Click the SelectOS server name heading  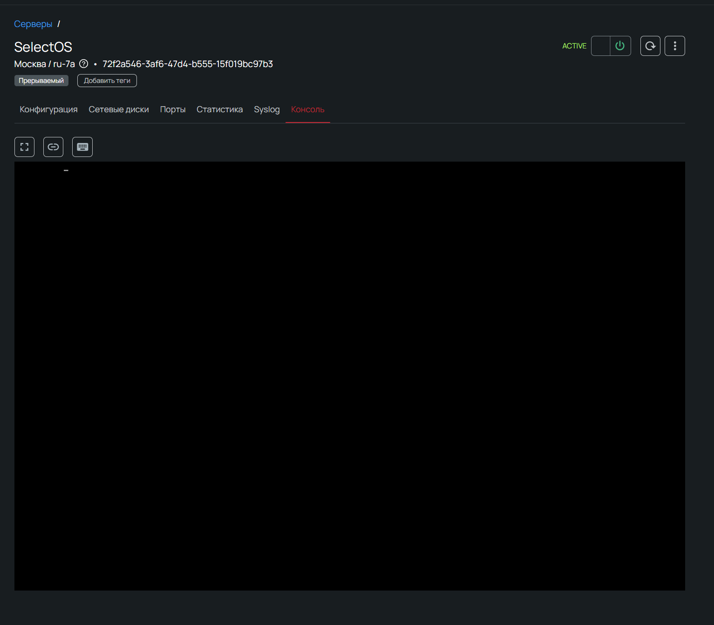click(x=43, y=47)
